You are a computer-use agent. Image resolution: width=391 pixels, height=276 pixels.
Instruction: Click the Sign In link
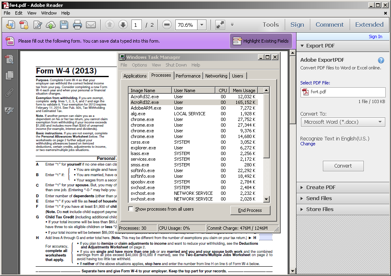click(375, 37)
